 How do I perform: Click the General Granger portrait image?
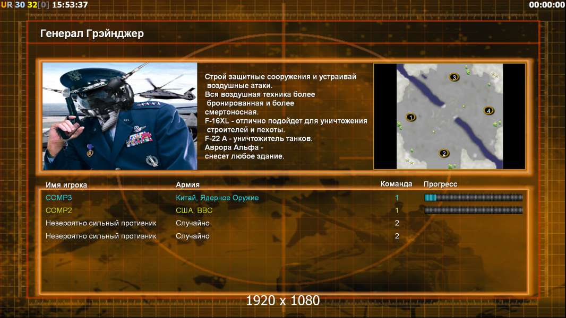(120, 116)
